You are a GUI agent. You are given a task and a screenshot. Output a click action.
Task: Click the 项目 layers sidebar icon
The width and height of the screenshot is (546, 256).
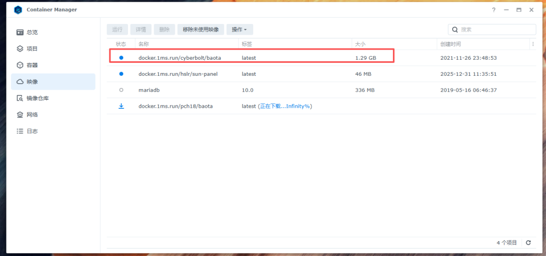click(20, 49)
